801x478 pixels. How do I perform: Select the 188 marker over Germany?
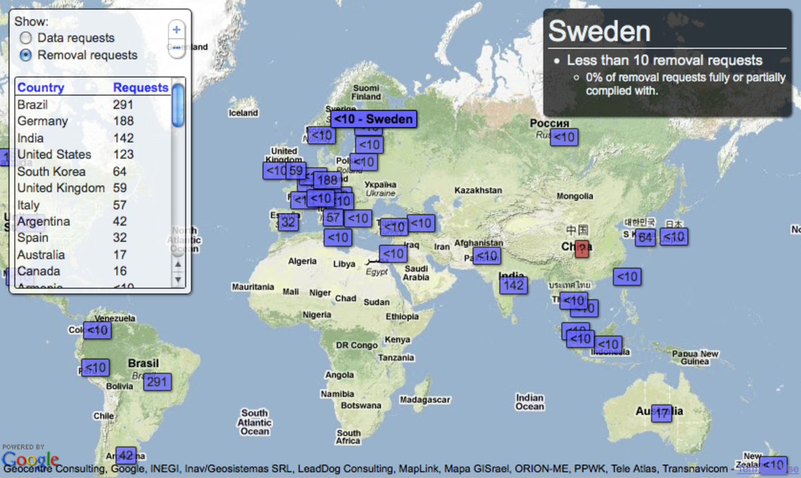(327, 180)
